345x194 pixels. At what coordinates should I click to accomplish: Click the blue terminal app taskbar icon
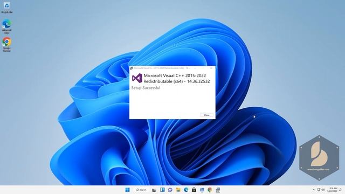(x=202, y=190)
